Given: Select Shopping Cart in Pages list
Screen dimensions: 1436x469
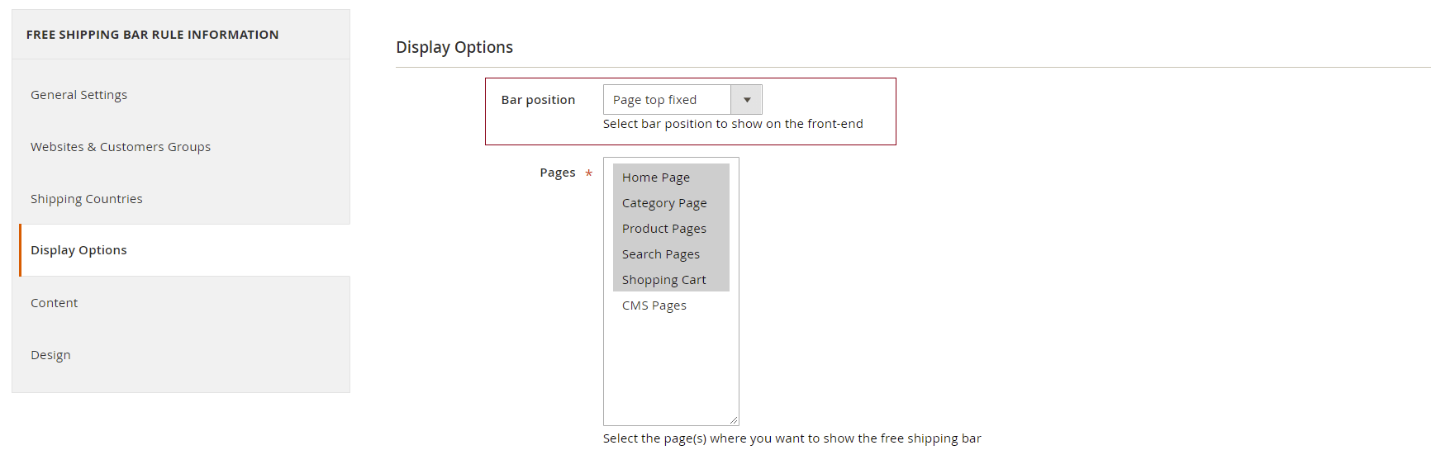Looking at the screenshot, I should tap(664, 280).
